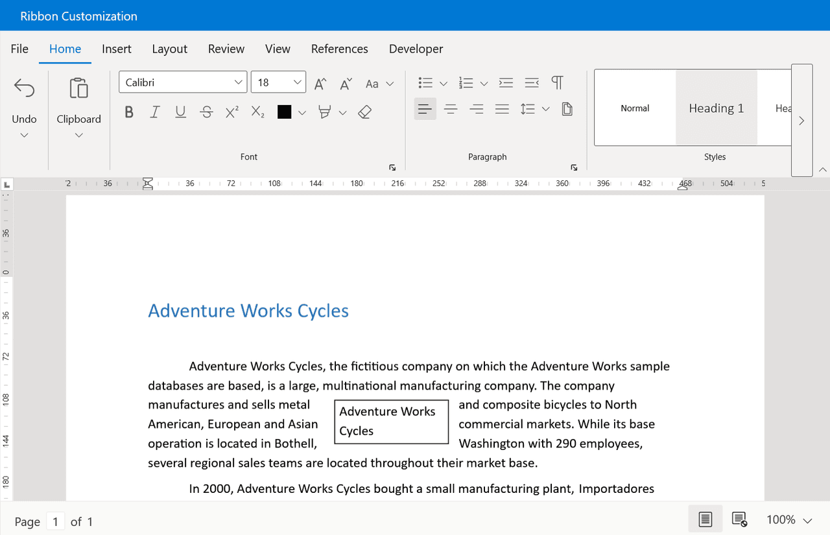Switch to the References tab

(340, 49)
